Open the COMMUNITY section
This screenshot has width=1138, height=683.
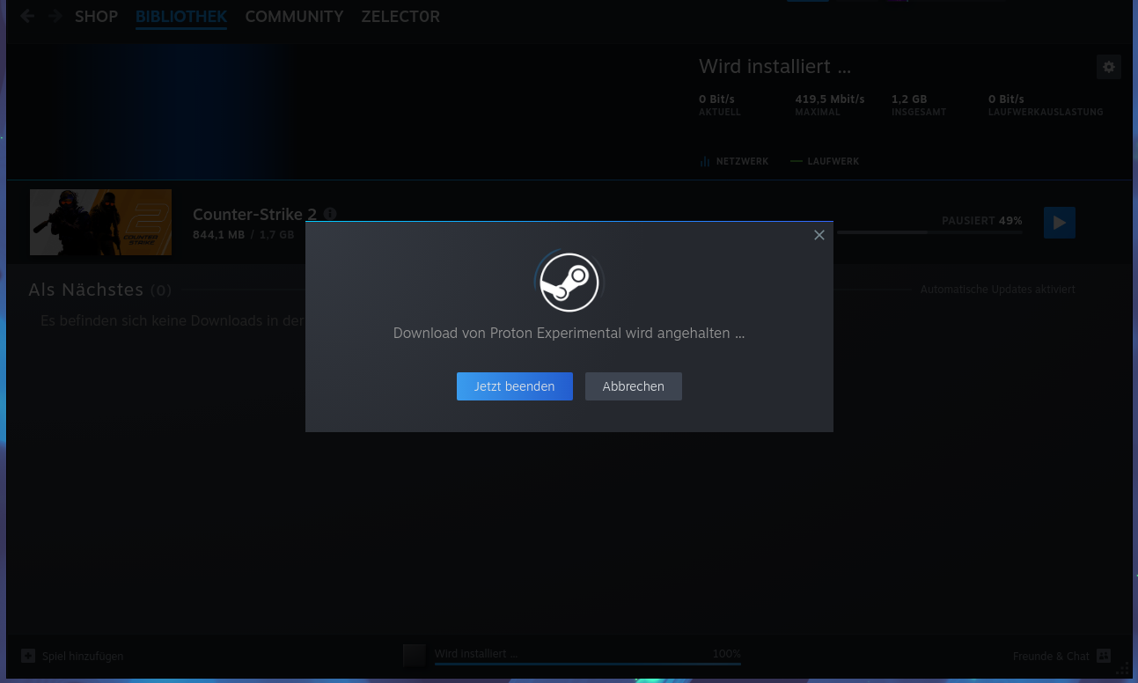click(294, 16)
